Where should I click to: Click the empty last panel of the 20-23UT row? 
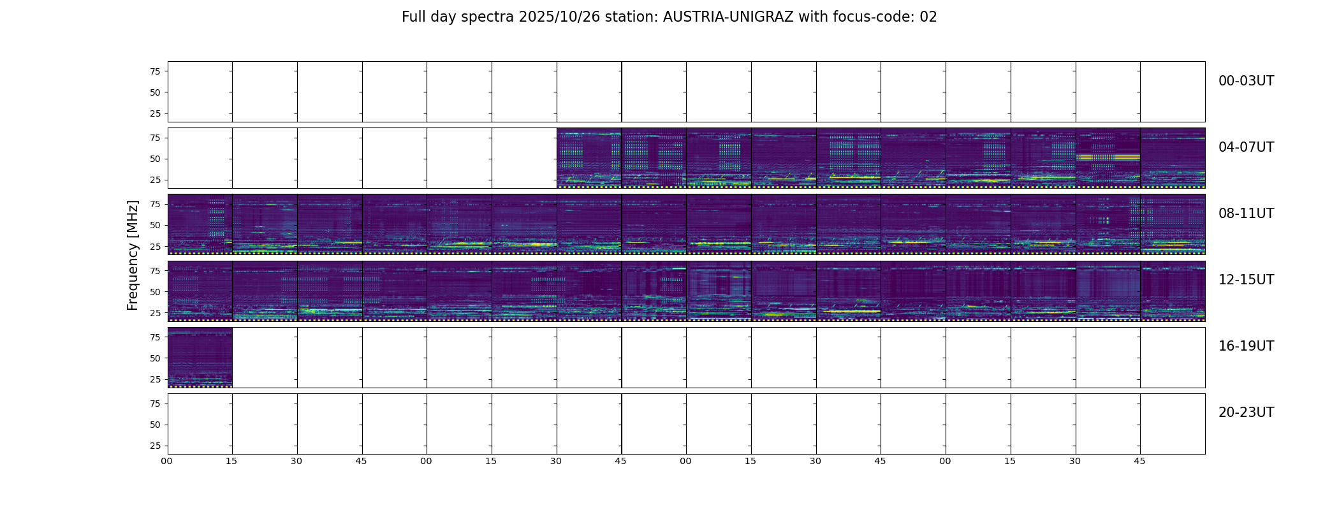pos(1173,424)
